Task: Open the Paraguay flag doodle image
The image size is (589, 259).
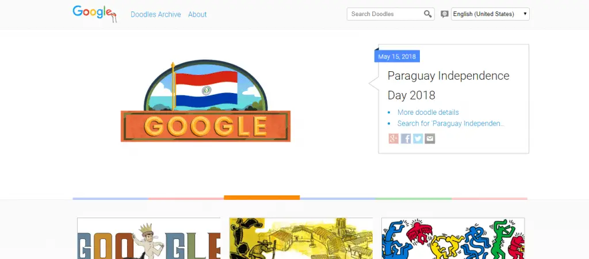Action: (x=205, y=101)
